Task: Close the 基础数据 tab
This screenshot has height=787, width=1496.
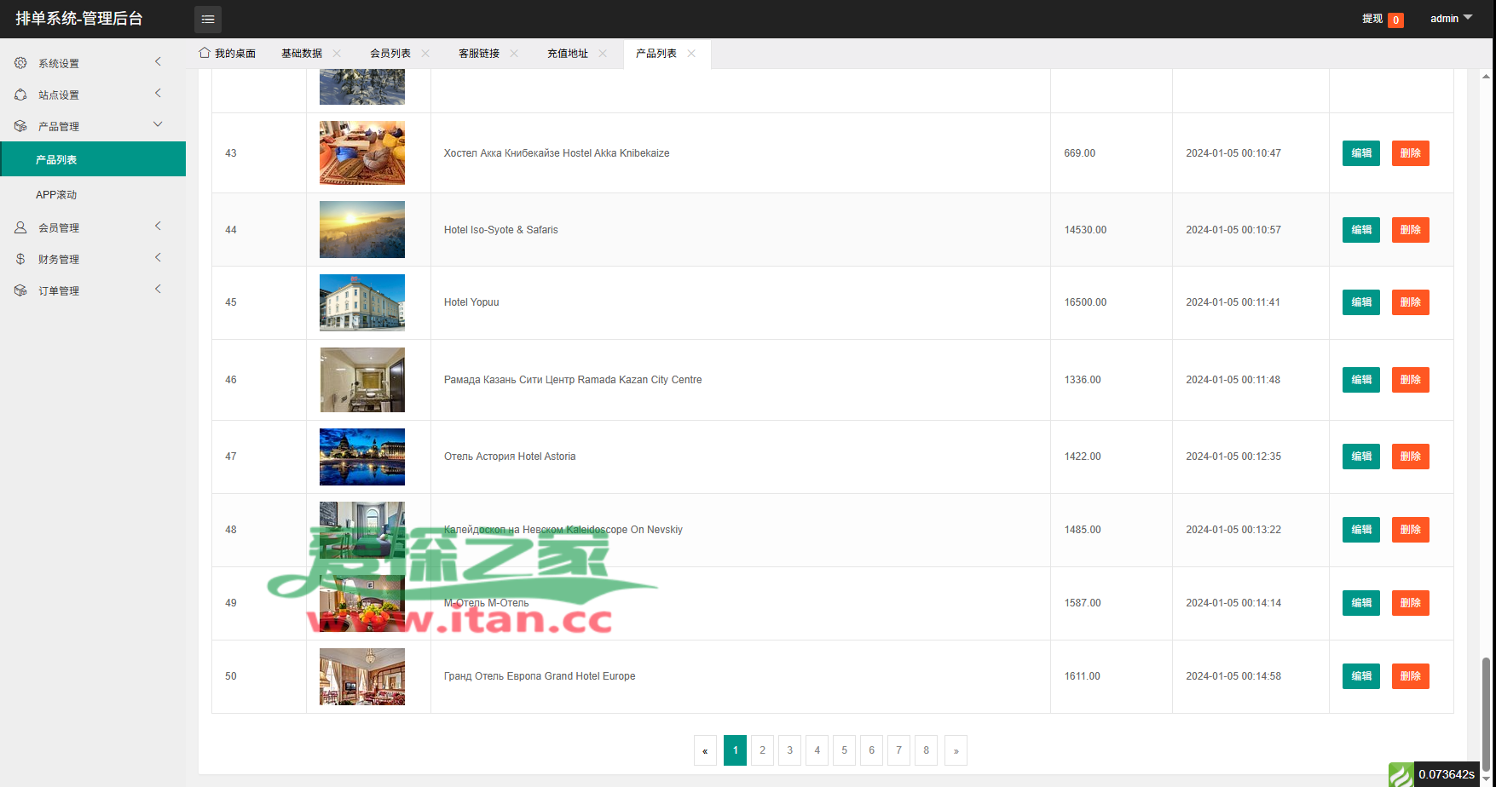Action: (337, 53)
